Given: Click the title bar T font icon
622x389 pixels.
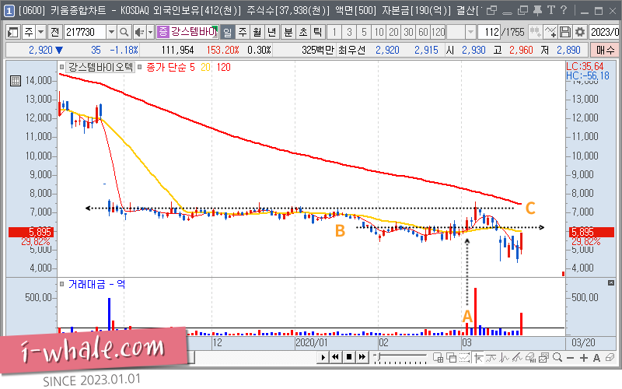Looking at the screenshot, I should click(x=551, y=10).
